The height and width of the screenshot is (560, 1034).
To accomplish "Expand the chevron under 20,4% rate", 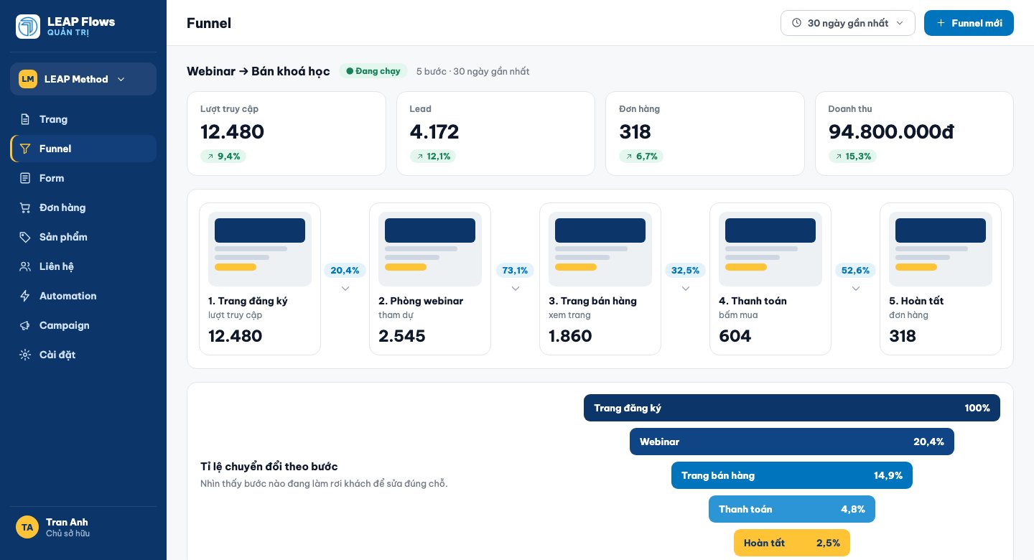I will pyautogui.click(x=345, y=289).
